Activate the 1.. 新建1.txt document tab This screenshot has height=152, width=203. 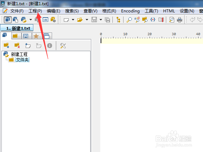tap(17, 28)
